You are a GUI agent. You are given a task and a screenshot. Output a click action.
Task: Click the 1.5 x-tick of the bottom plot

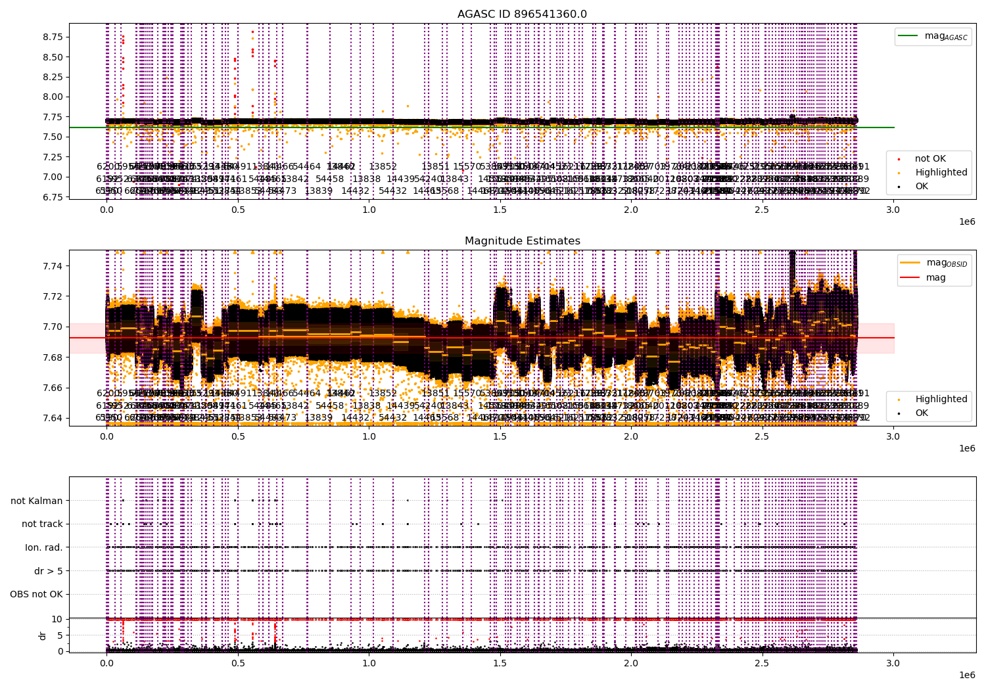pos(500,664)
